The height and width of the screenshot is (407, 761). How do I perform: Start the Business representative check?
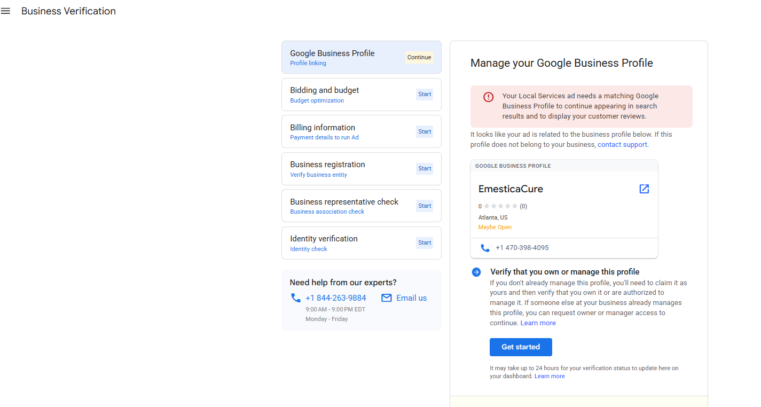(425, 206)
